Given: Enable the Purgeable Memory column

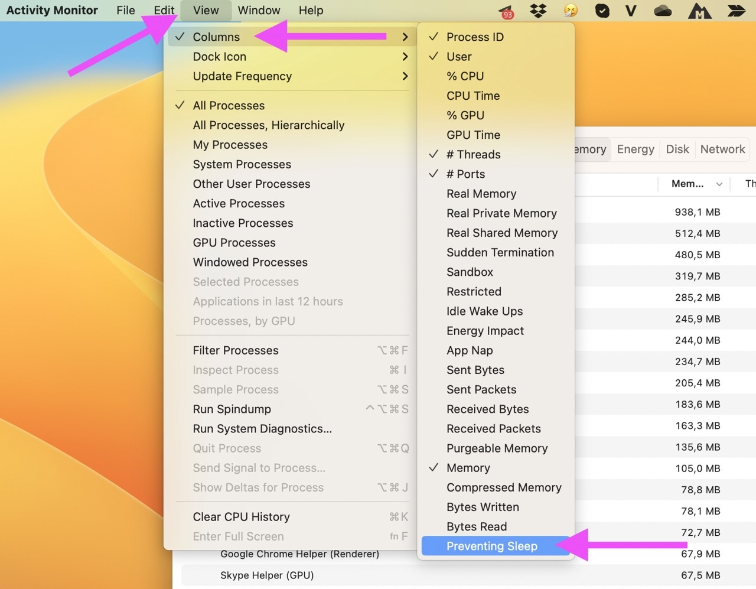Looking at the screenshot, I should [x=496, y=448].
